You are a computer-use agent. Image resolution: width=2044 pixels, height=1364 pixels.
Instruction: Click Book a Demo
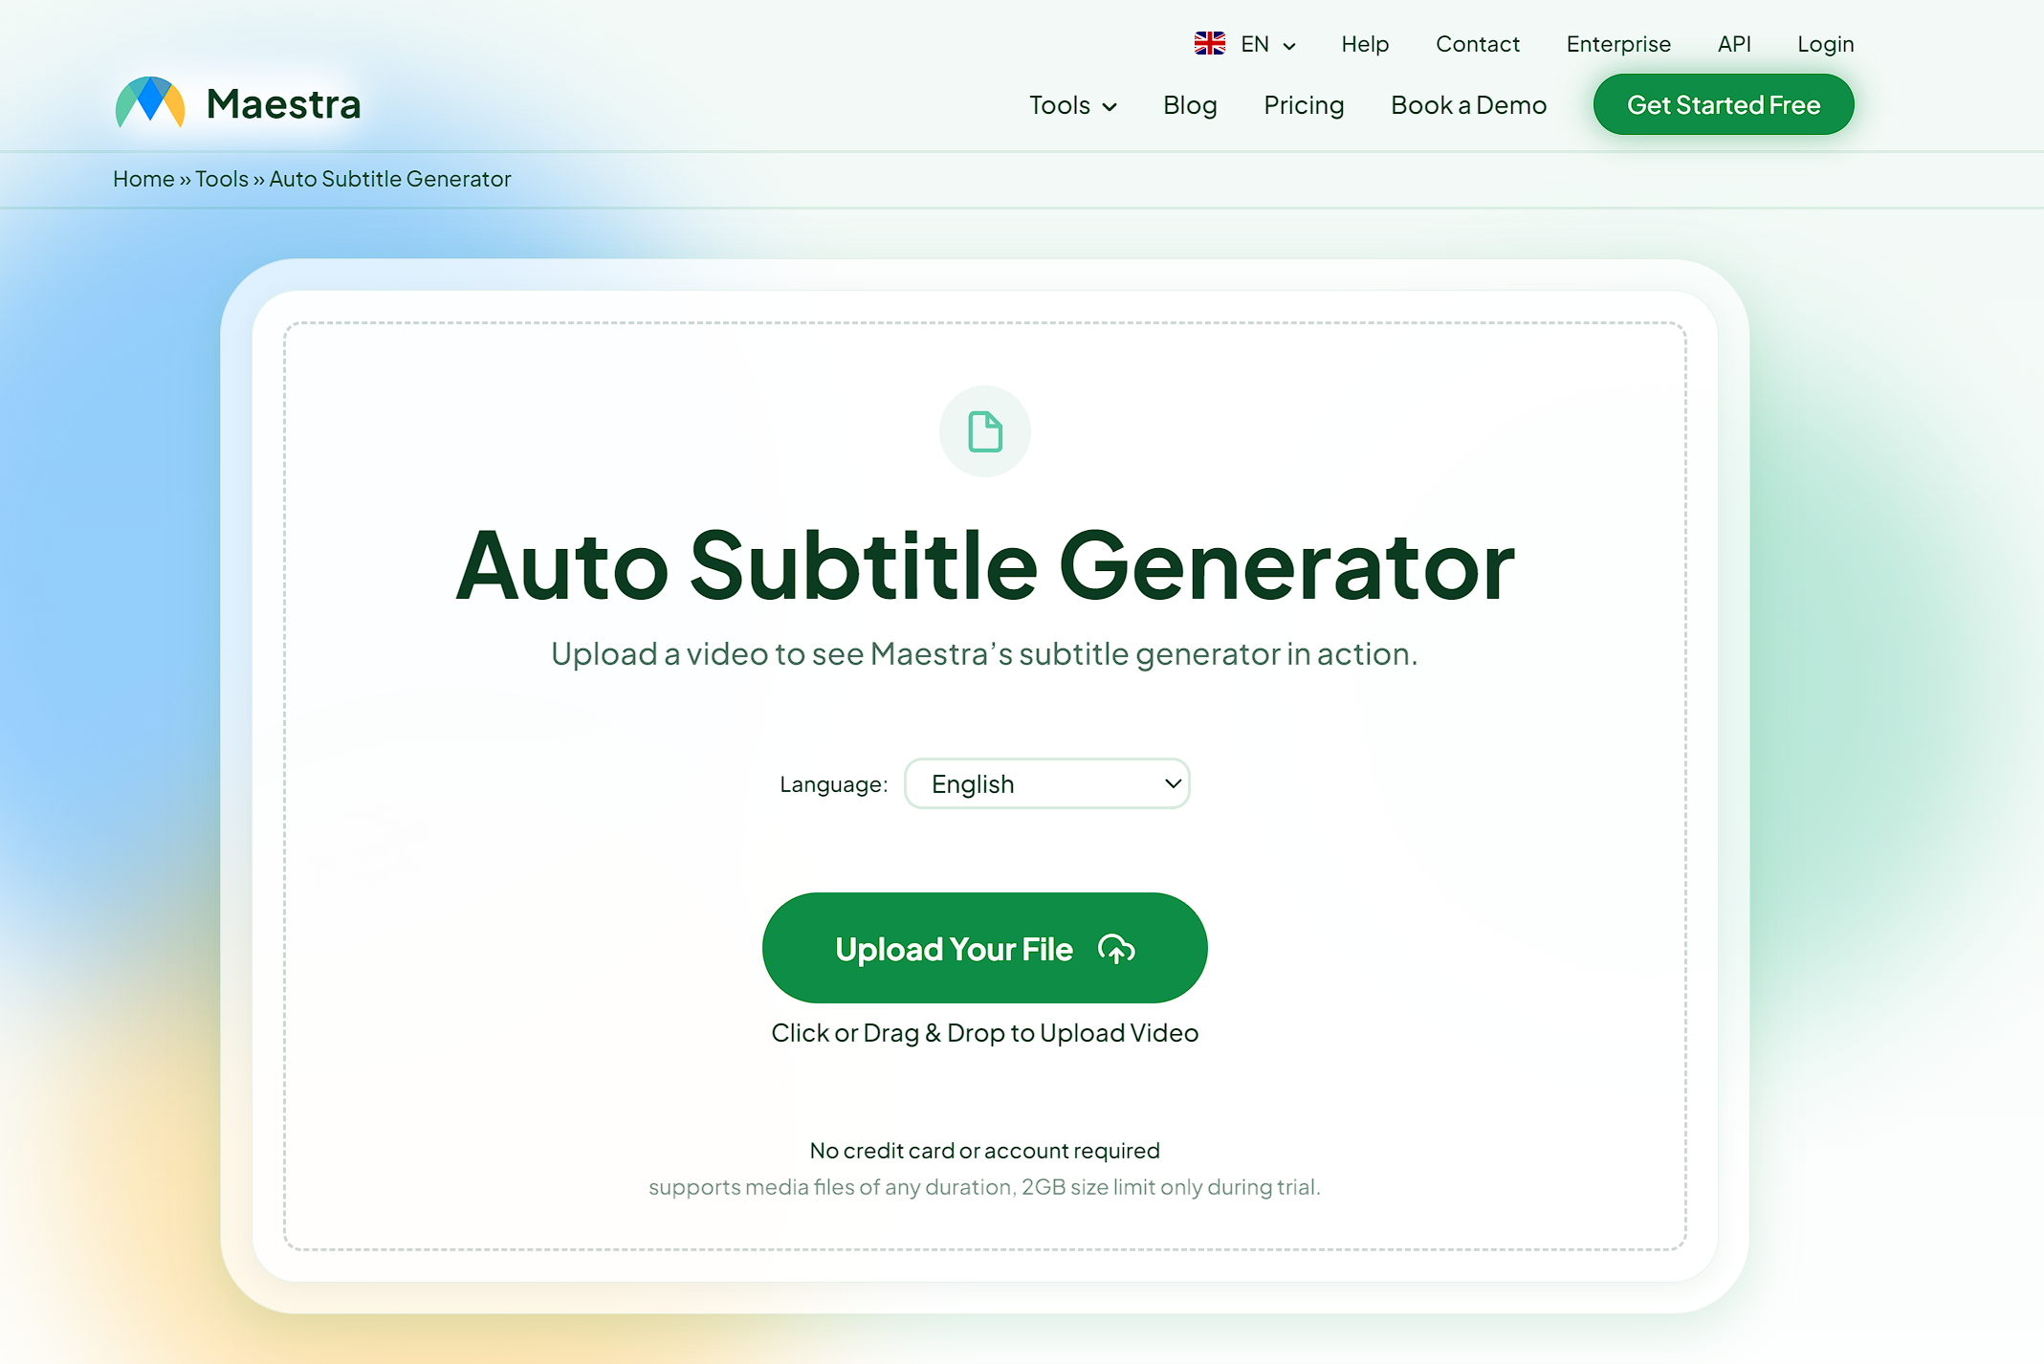point(1468,105)
